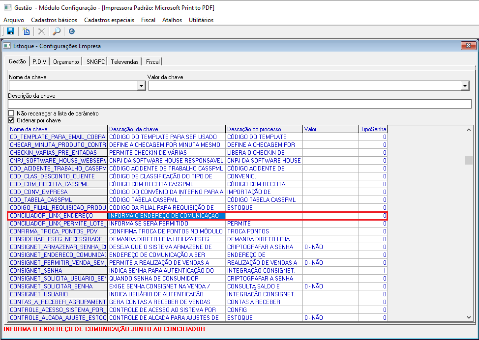Sort by TipoSenha column header
The image size is (479, 340).
tap(373, 129)
